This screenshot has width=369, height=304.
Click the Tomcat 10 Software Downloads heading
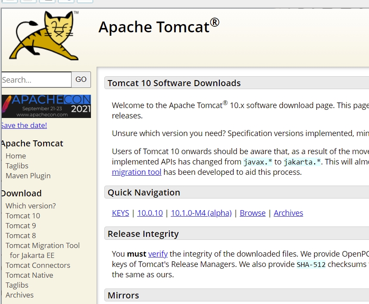click(174, 83)
